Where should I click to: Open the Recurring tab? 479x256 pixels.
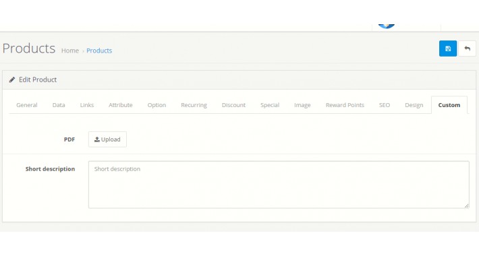[x=194, y=105]
